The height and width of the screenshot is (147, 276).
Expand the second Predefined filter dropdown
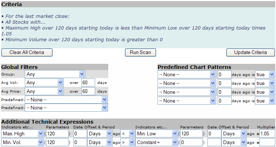66,108
